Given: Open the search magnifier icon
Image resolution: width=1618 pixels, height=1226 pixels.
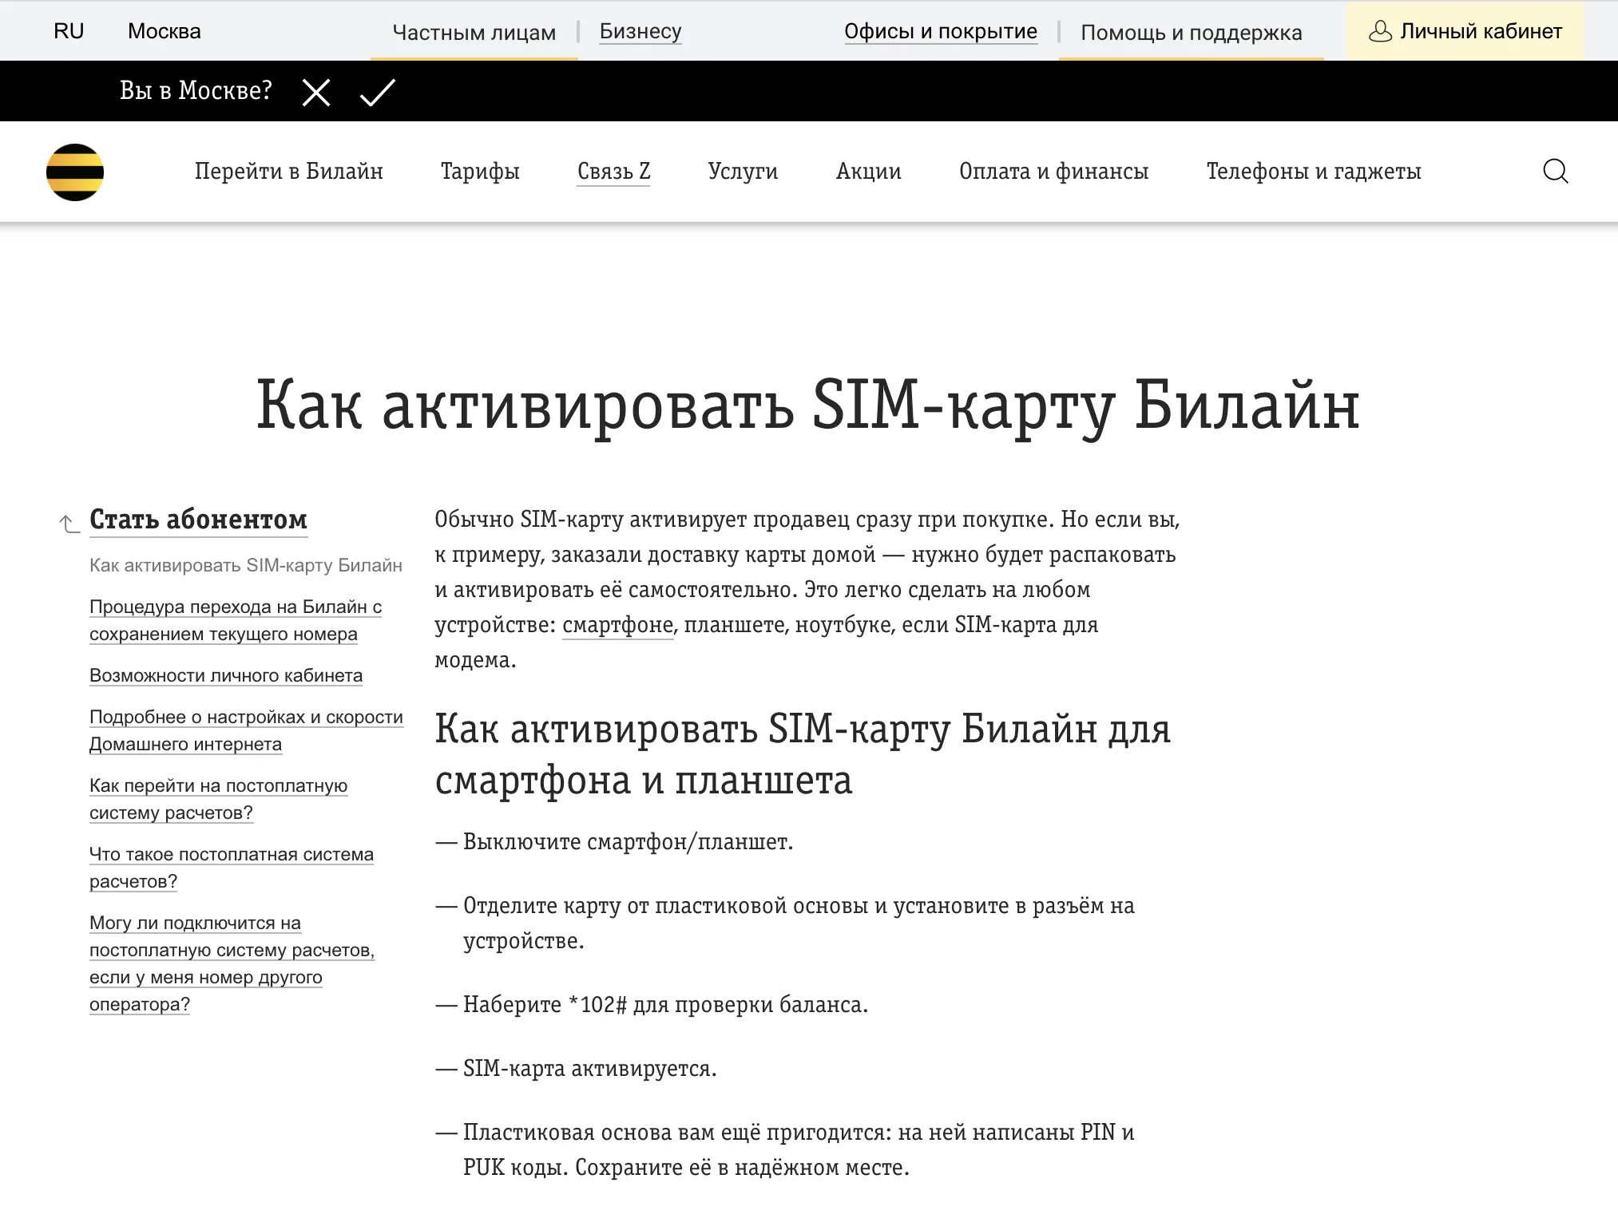Looking at the screenshot, I should (1555, 172).
